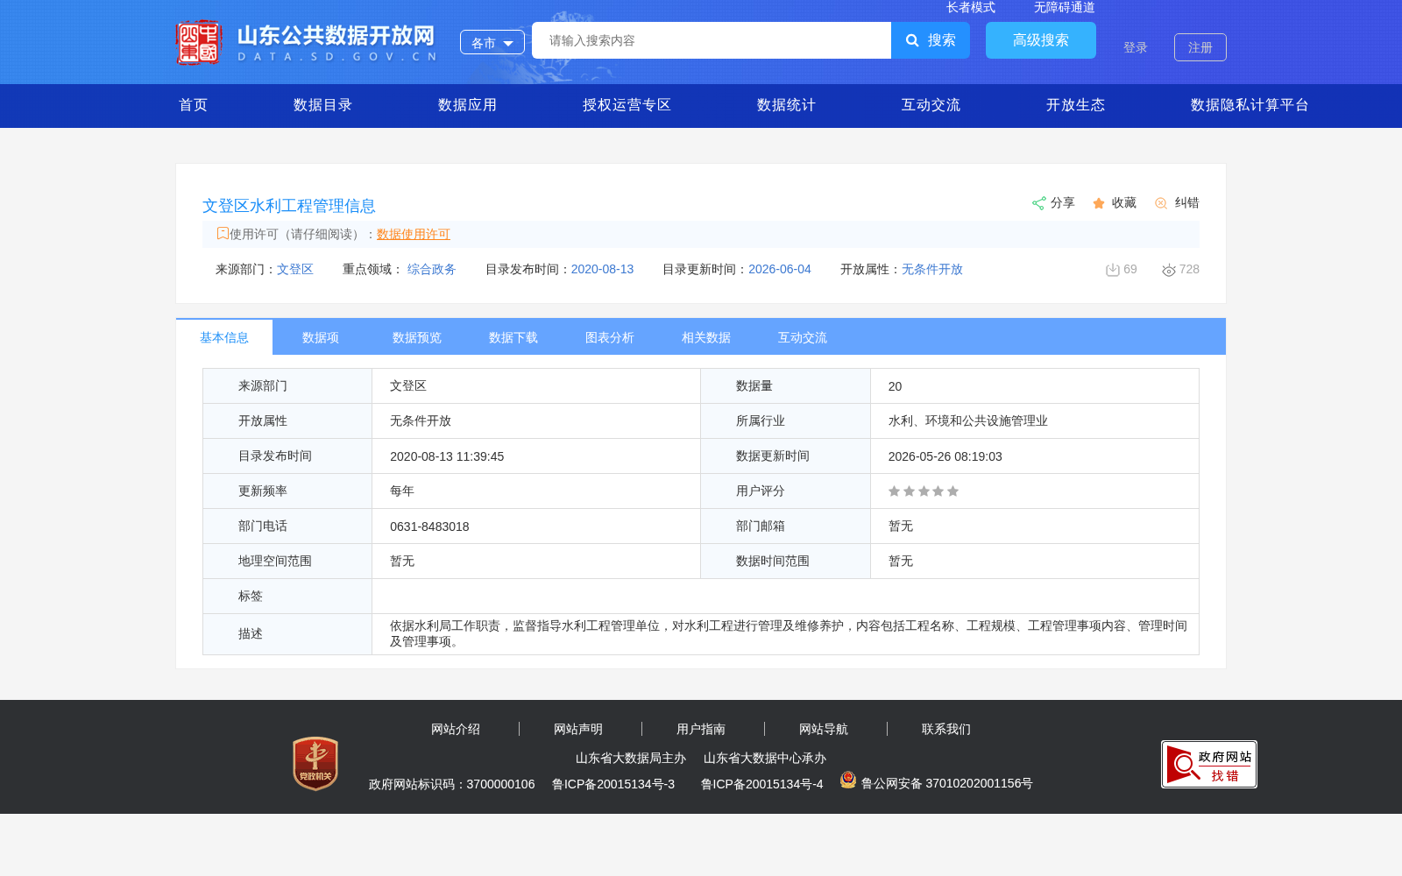Click the 高级搜索 button
1402x876 pixels.
tap(1041, 40)
